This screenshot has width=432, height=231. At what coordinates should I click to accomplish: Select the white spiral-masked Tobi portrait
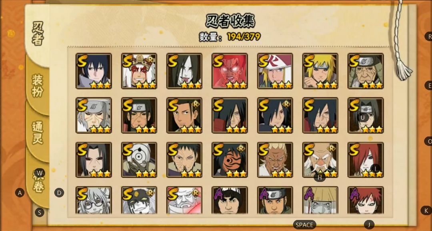click(x=139, y=160)
